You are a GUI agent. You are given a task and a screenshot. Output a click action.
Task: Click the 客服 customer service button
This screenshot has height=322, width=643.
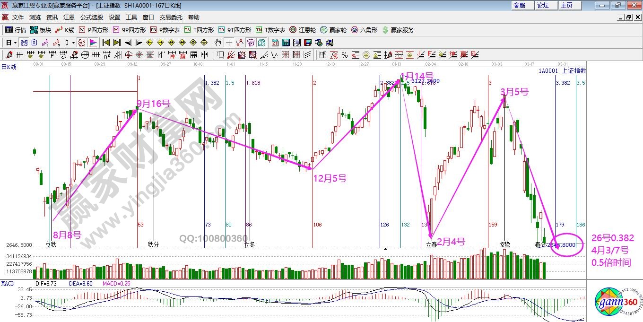(x=519, y=5)
